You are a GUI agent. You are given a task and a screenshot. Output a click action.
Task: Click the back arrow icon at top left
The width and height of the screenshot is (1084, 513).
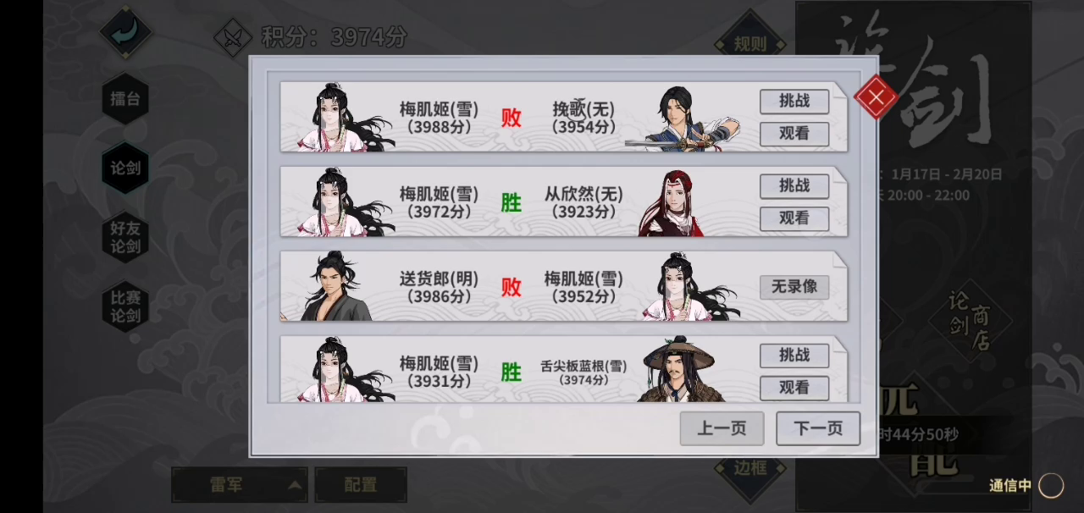[x=126, y=32]
